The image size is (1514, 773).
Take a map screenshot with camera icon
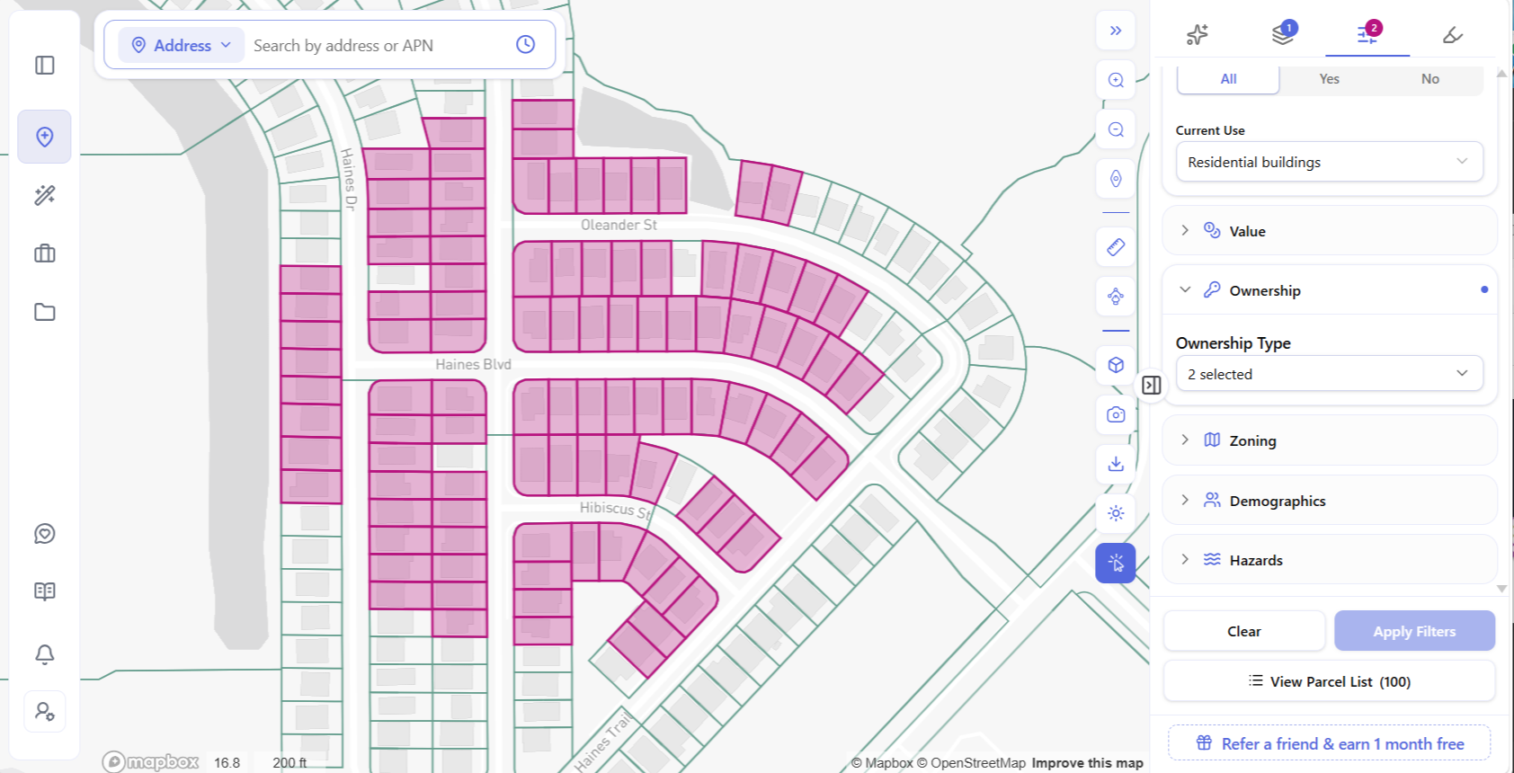(1116, 414)
